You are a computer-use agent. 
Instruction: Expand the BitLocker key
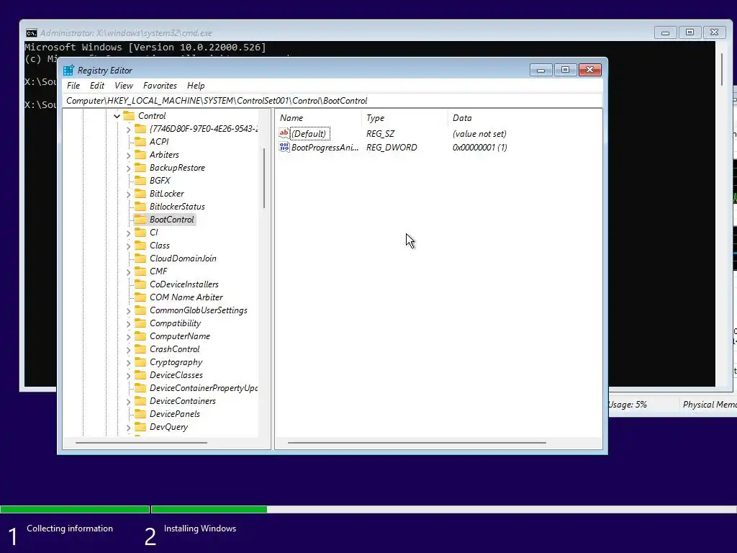(x=128, y=194)
